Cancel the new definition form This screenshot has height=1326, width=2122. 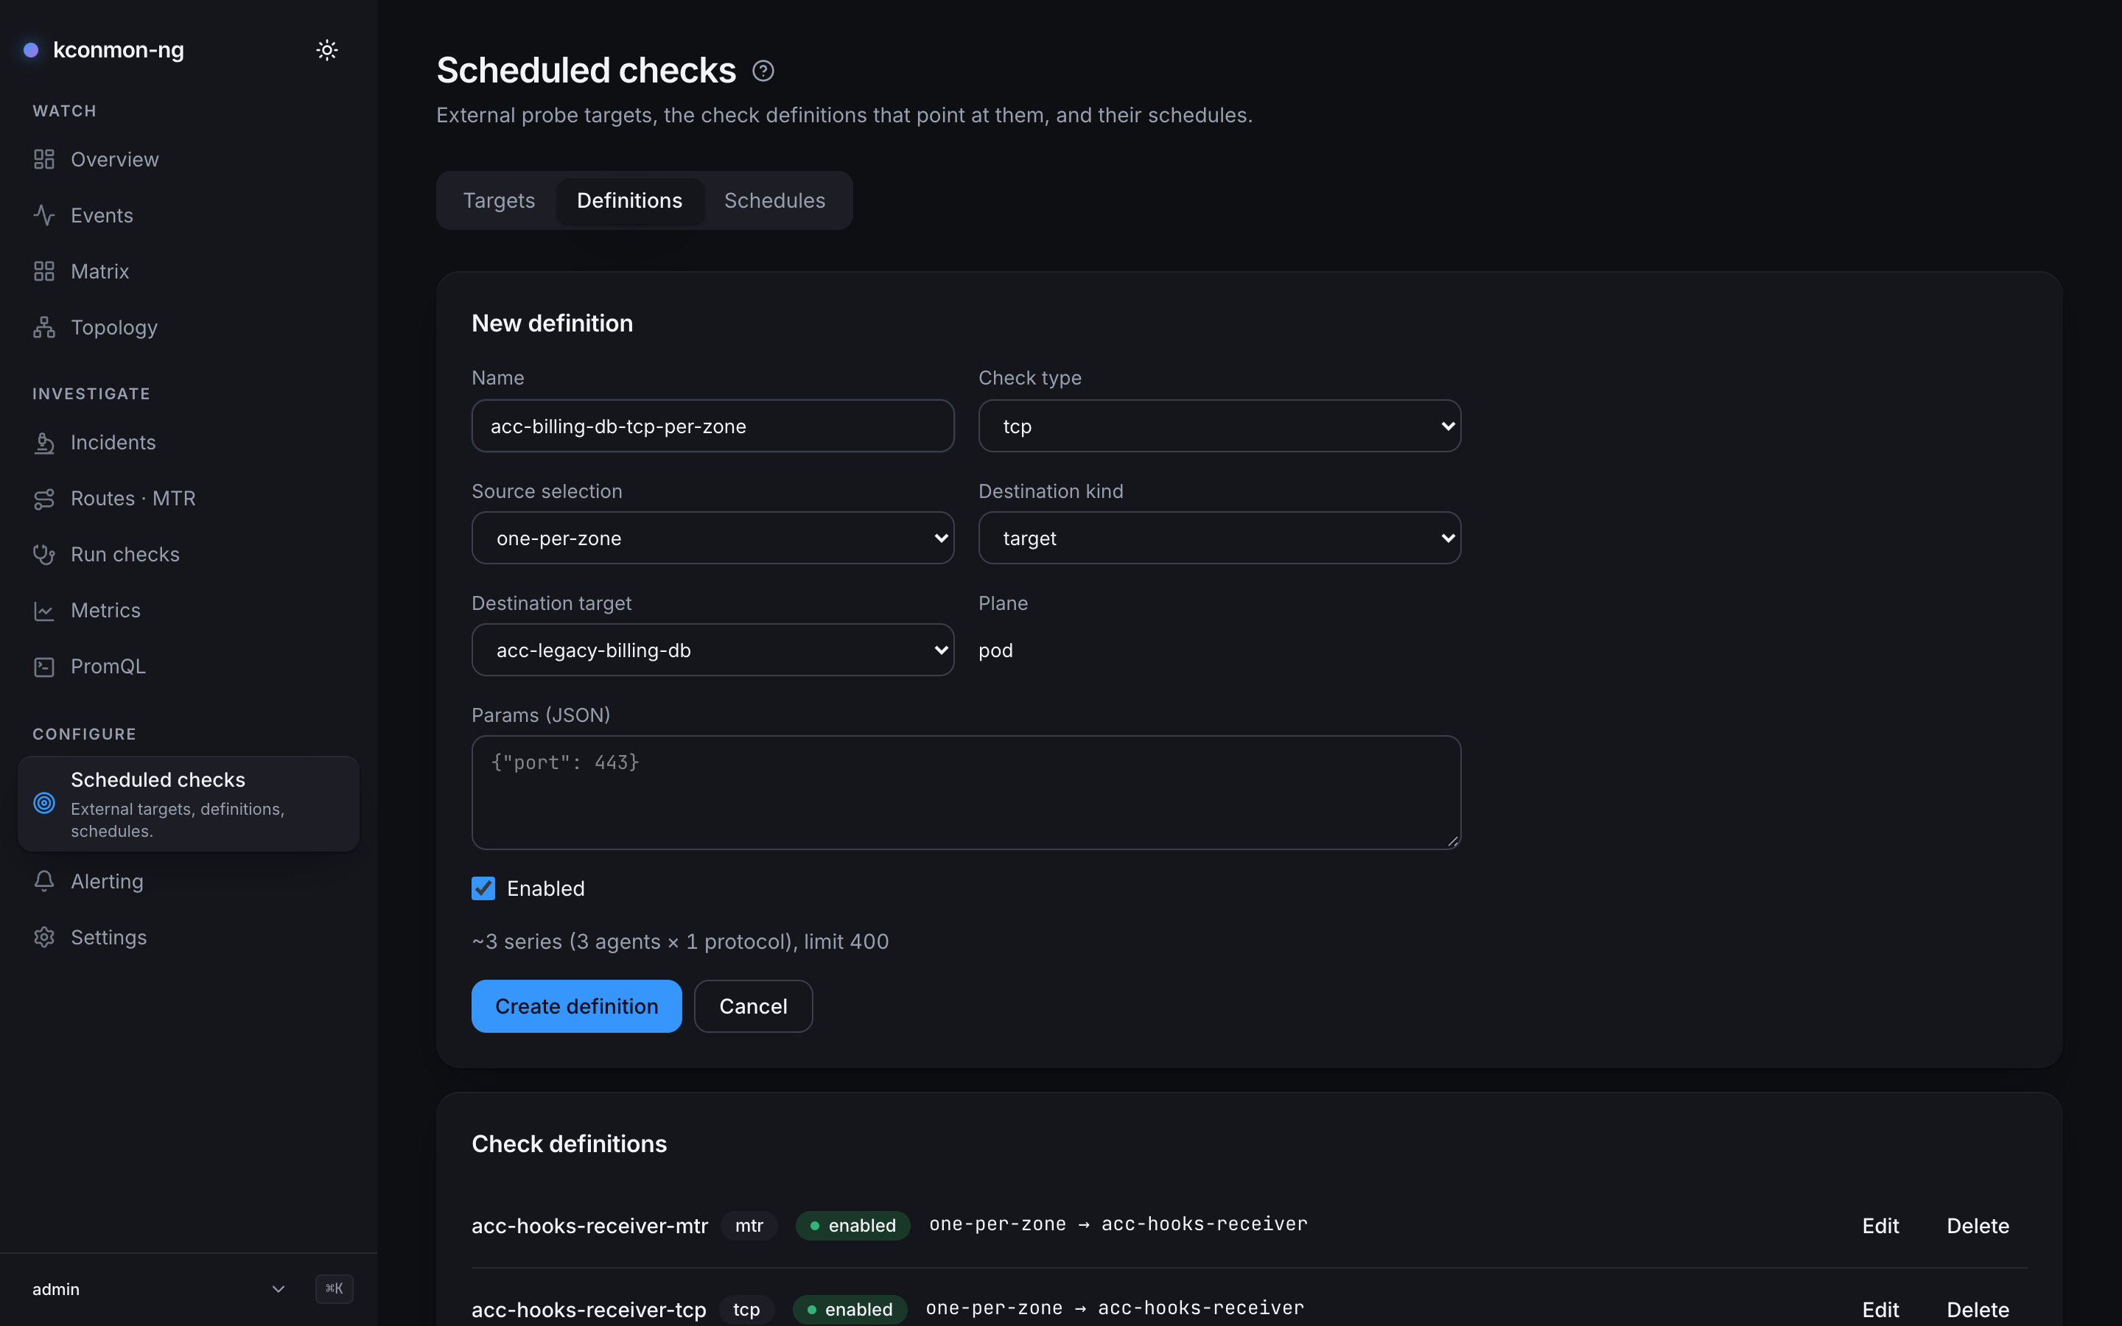tap(753, 1006)
